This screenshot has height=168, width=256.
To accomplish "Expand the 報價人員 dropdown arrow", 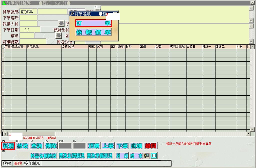I will pyautogui.click(x=61, y=24).
